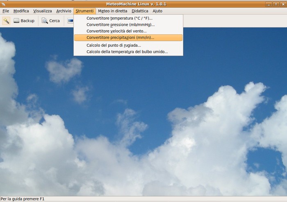Open Calcolo della temperatura del bulbo umido
Screen dimensions: 287x202
click(128, 52)
